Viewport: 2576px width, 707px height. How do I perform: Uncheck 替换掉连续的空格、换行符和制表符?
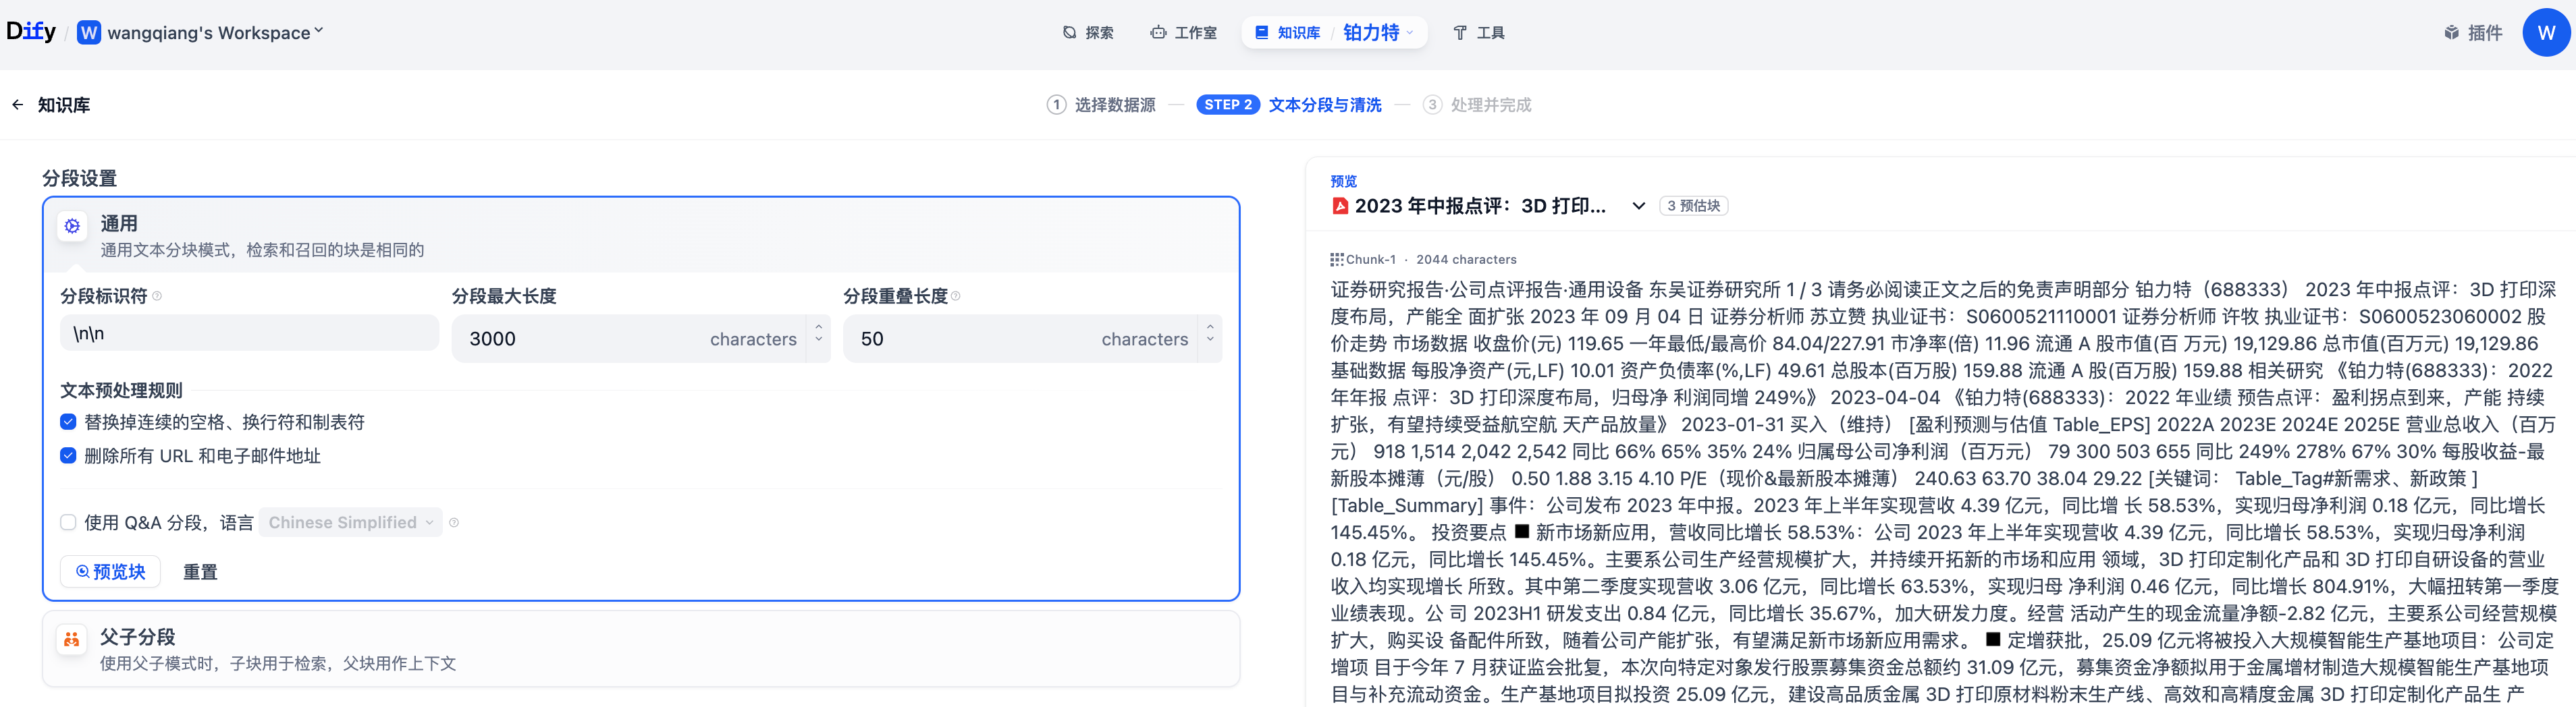[68, 422]
